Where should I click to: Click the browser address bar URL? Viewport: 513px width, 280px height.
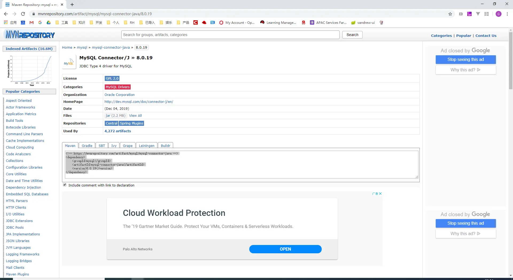95,14
